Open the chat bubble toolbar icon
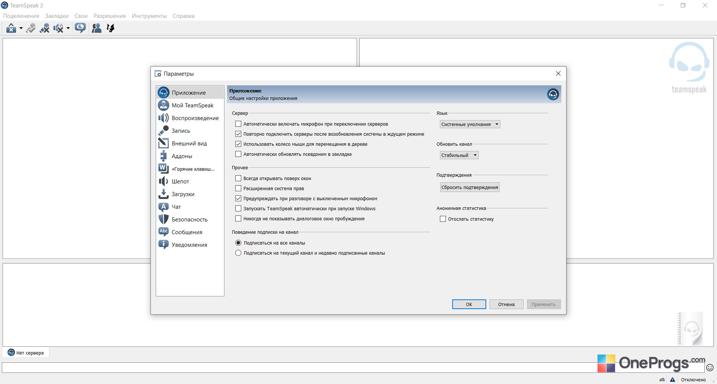Image resolution: width=717 pixels, height=384 pixels. click(x=80, y=28)
